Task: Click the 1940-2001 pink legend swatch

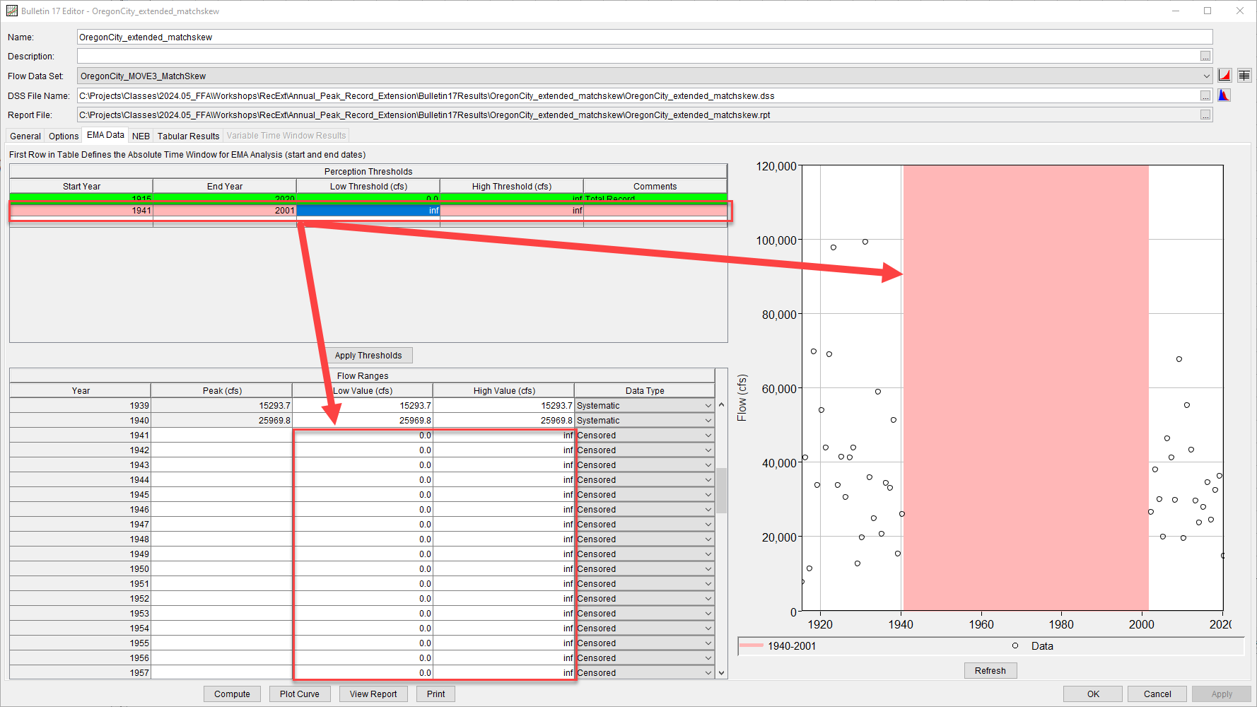Action: (x=752, y=645)
